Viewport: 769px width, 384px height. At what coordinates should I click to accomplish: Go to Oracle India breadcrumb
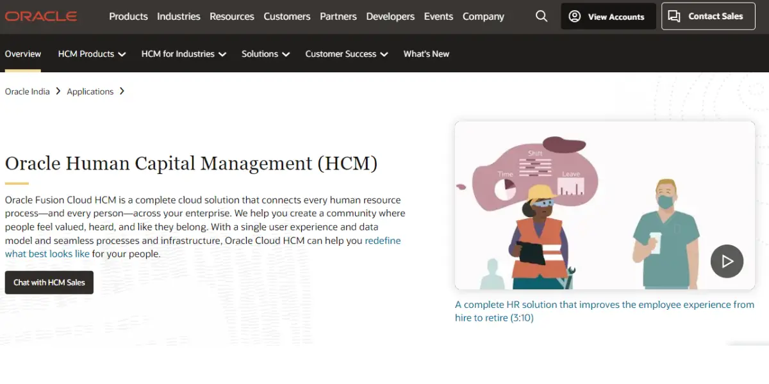(x=27, y=92)
